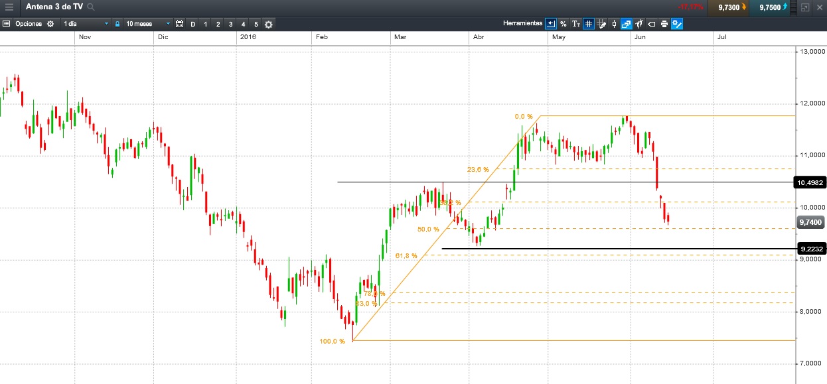Click the 'Nov' label on the time axis
This screenshot has height=384, width=827.
[x=84, y=37]
